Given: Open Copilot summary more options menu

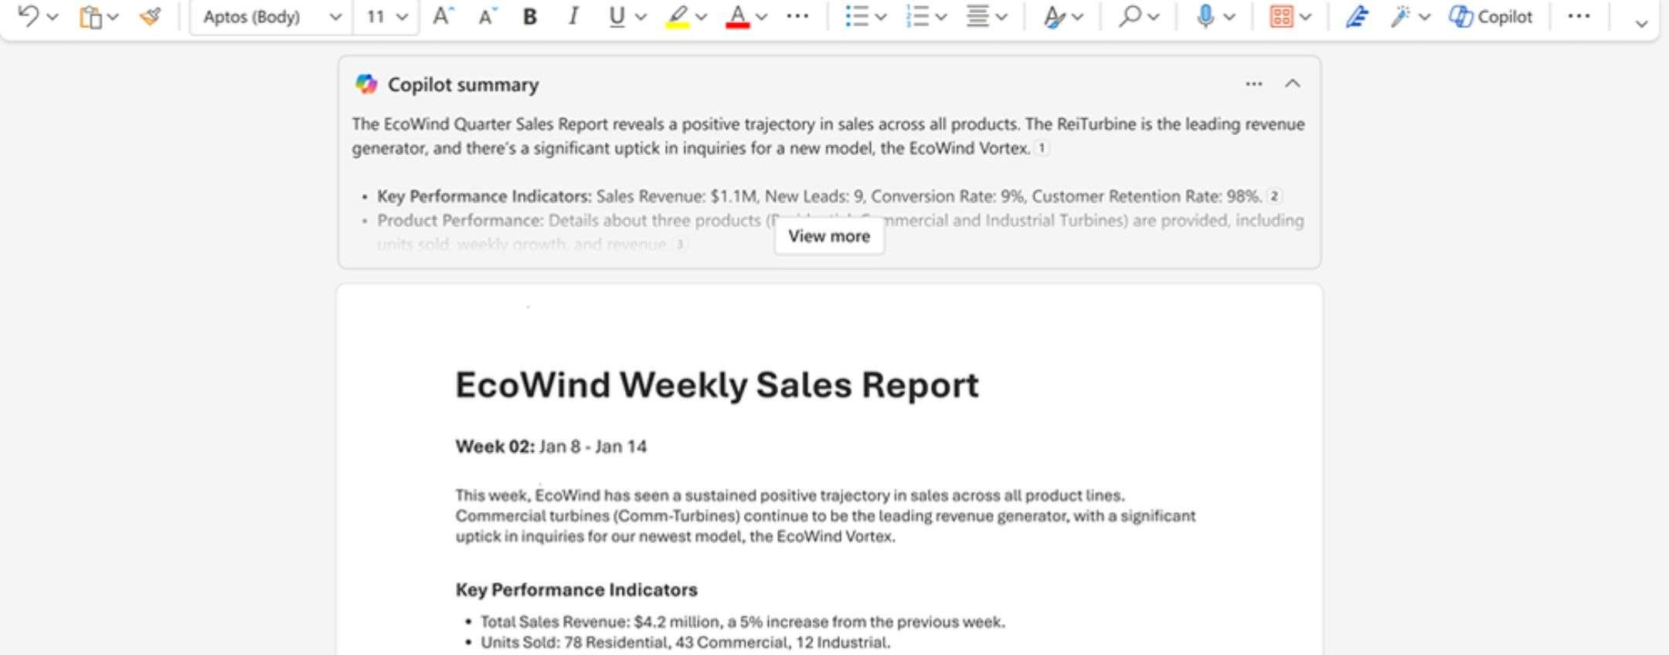Looking at the screenshot, I should coord(1253,83).
